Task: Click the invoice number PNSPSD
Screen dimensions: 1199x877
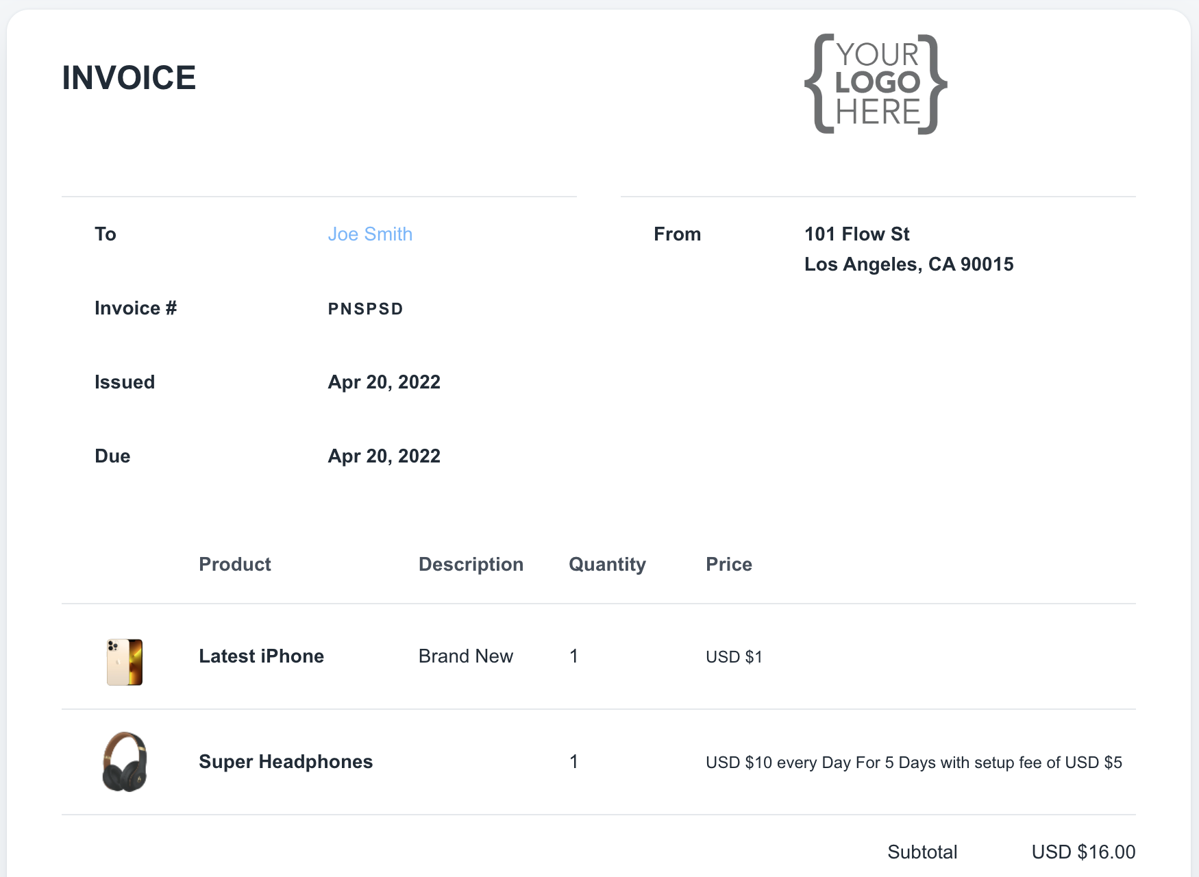Action: click(365, 309)
